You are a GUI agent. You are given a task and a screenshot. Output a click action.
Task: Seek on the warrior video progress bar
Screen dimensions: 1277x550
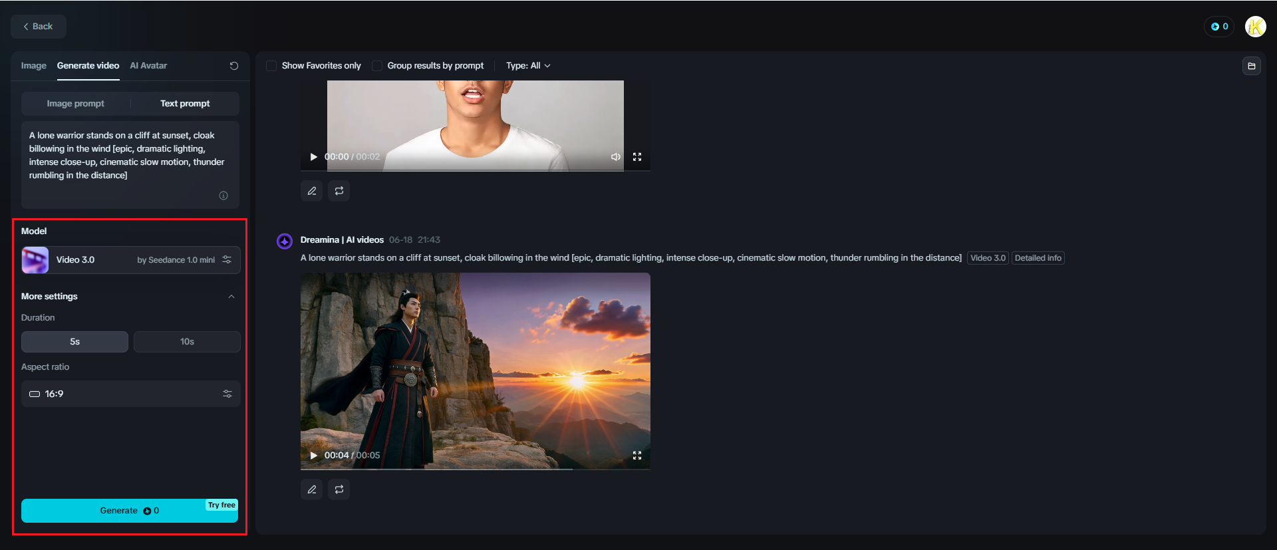pyautogui.click(x=475, y=469)
